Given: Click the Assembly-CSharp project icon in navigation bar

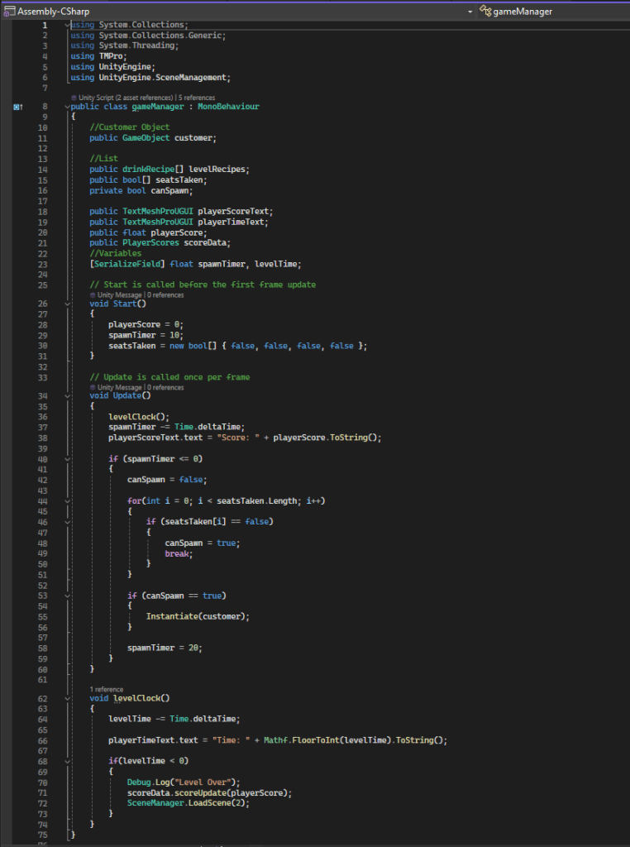Looking at the screenshot, I should coord(8,12).
